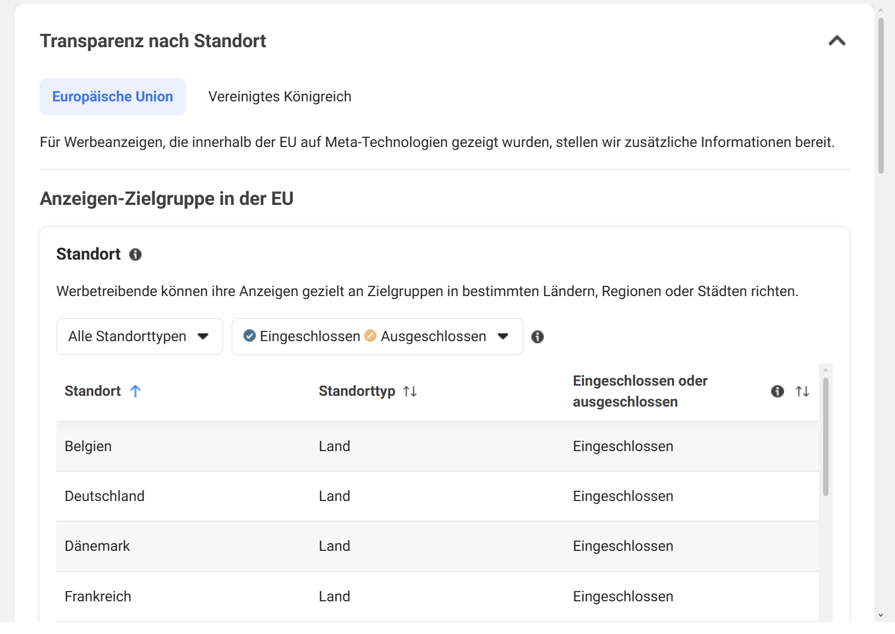895x634 pixels.
Task: Click Eingeschlossen in the Frankreich row
Action: (623, 596)
